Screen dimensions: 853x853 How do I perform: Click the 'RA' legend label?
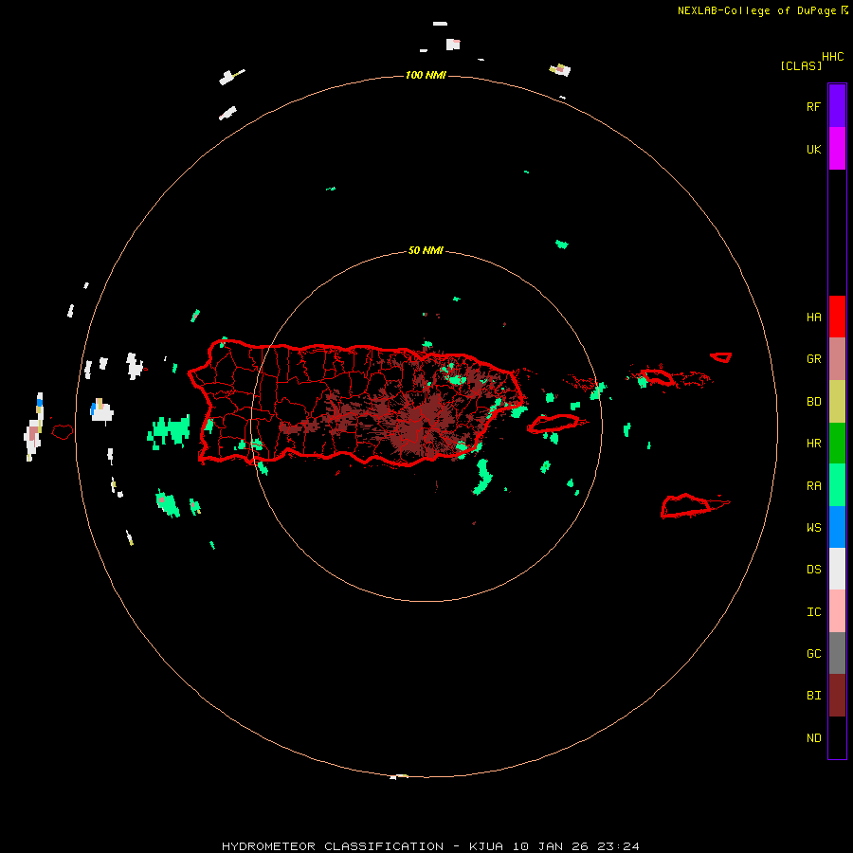tap(813, 486)
